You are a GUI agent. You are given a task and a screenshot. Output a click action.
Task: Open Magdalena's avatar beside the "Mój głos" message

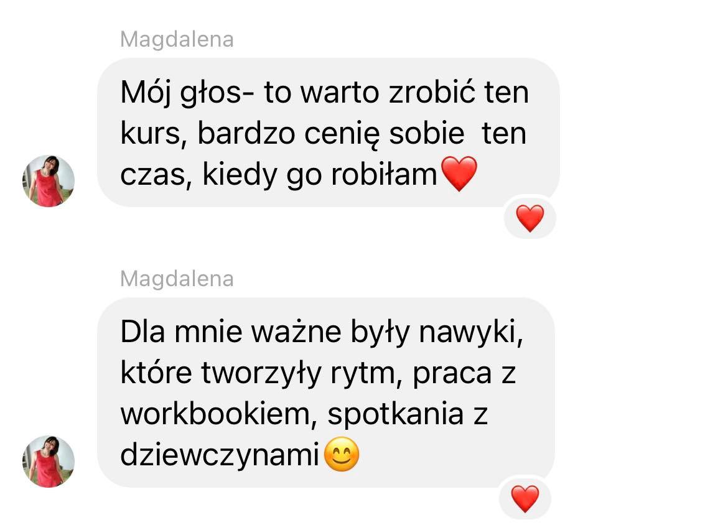[49, 181]
